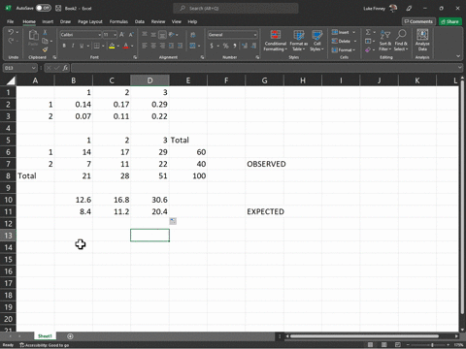Image resolution: width=466 pixels, height=349 pixels.
Task: Click the Increase Decimal icon
Action: 245,46
